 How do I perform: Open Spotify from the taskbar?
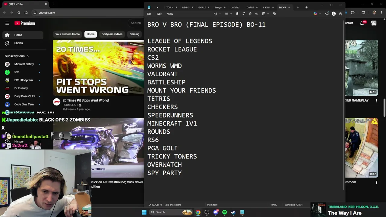[224, 212]
